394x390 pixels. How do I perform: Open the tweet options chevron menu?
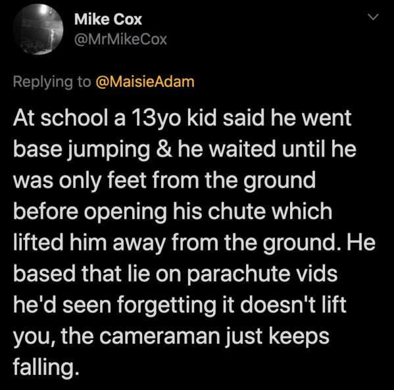point(373,17)
